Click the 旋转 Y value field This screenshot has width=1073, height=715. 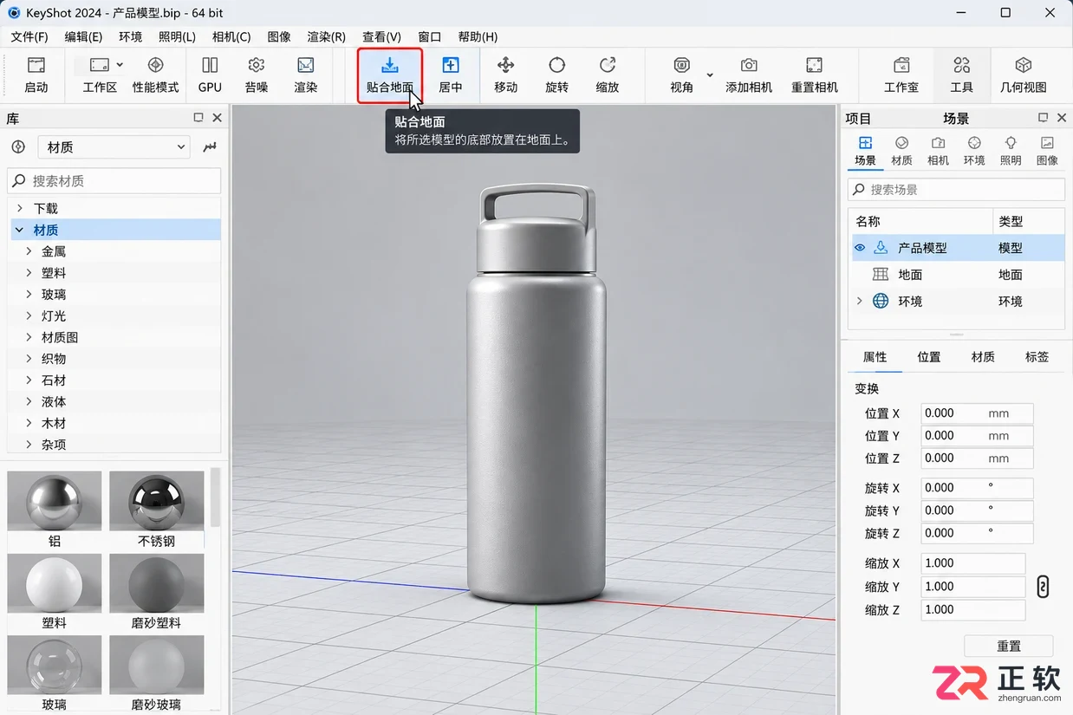pos(977,510)
